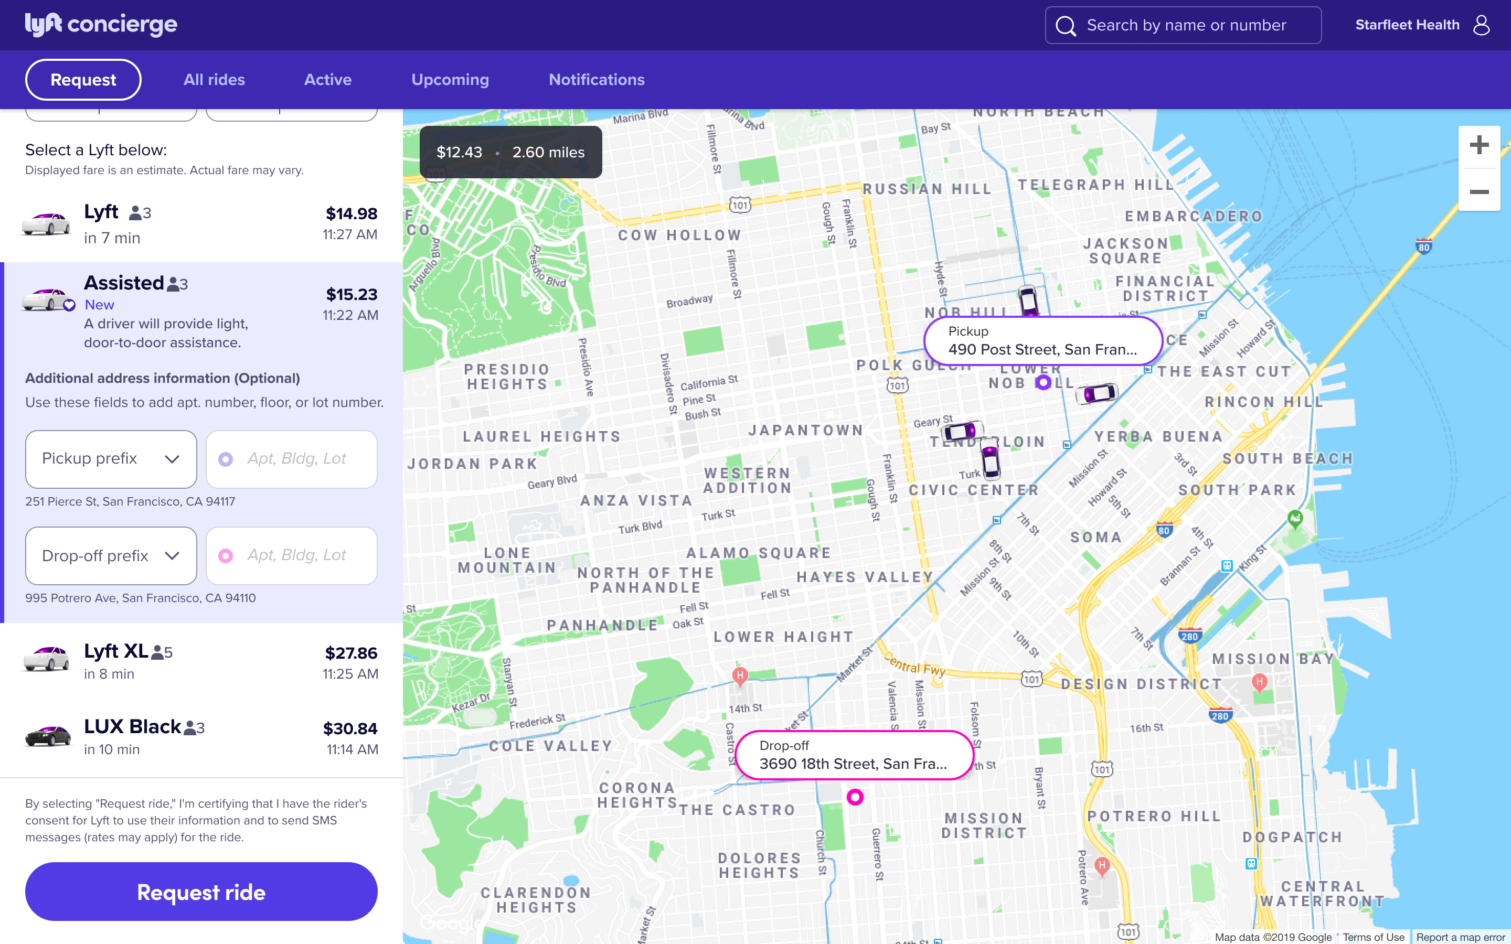Open the Upcoming tab
This screenshot has height=944, width=1511.
pyautogui.click(x=450, y=80)
